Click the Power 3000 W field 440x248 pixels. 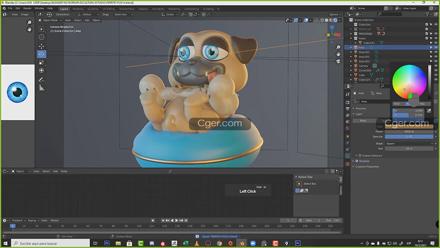(x=409, y=132)
